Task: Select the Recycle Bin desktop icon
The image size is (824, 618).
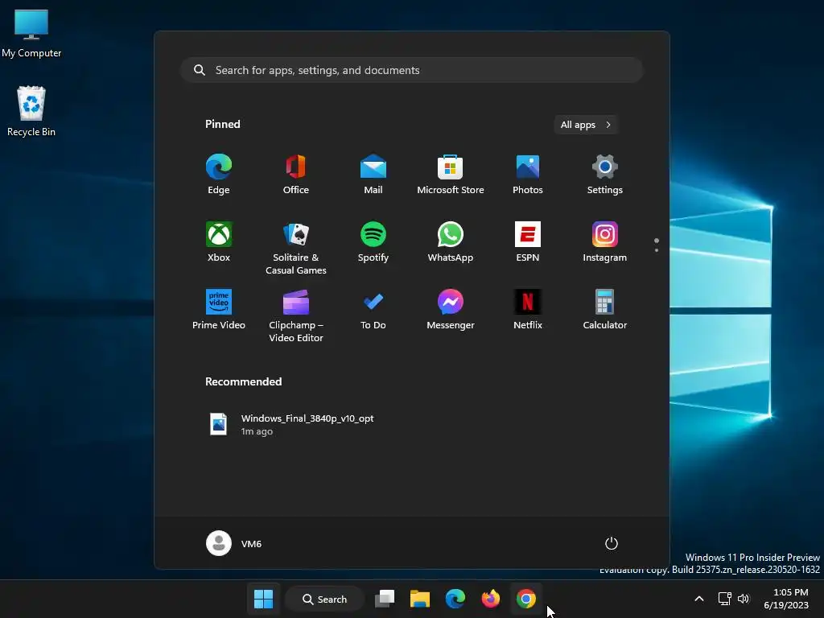Action: pyautogui.click(x=31, y=111)
